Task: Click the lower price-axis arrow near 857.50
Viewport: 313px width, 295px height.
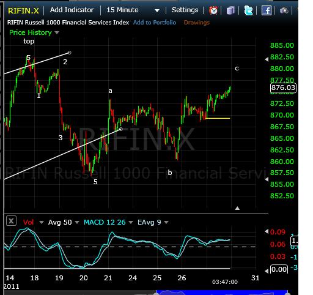Action: (x=267, y=179)
